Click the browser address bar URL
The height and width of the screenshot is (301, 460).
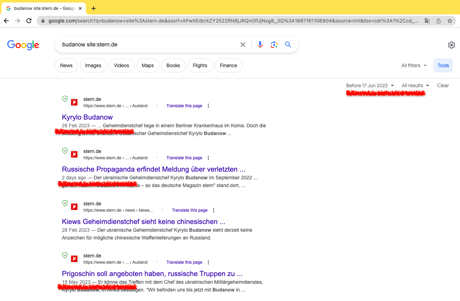click(x=233, y=21)
